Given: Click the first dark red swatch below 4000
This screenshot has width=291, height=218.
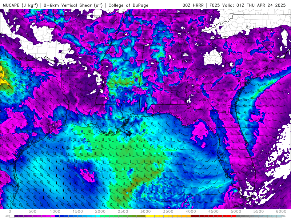Looking at the screenshot, I should (x=193, y=216).
